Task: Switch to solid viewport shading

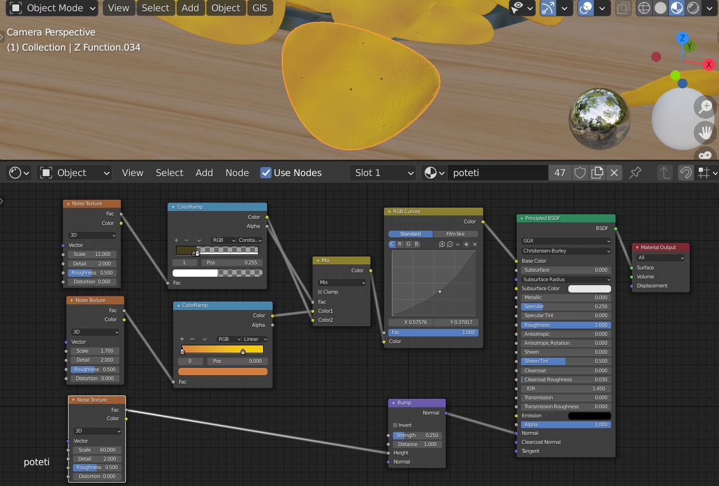Action: point(661,8)
